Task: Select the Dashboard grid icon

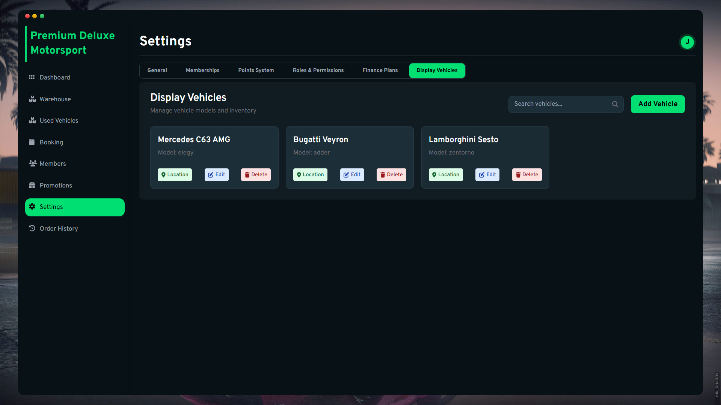Action: pyautogui.click(x=32, y=77)
